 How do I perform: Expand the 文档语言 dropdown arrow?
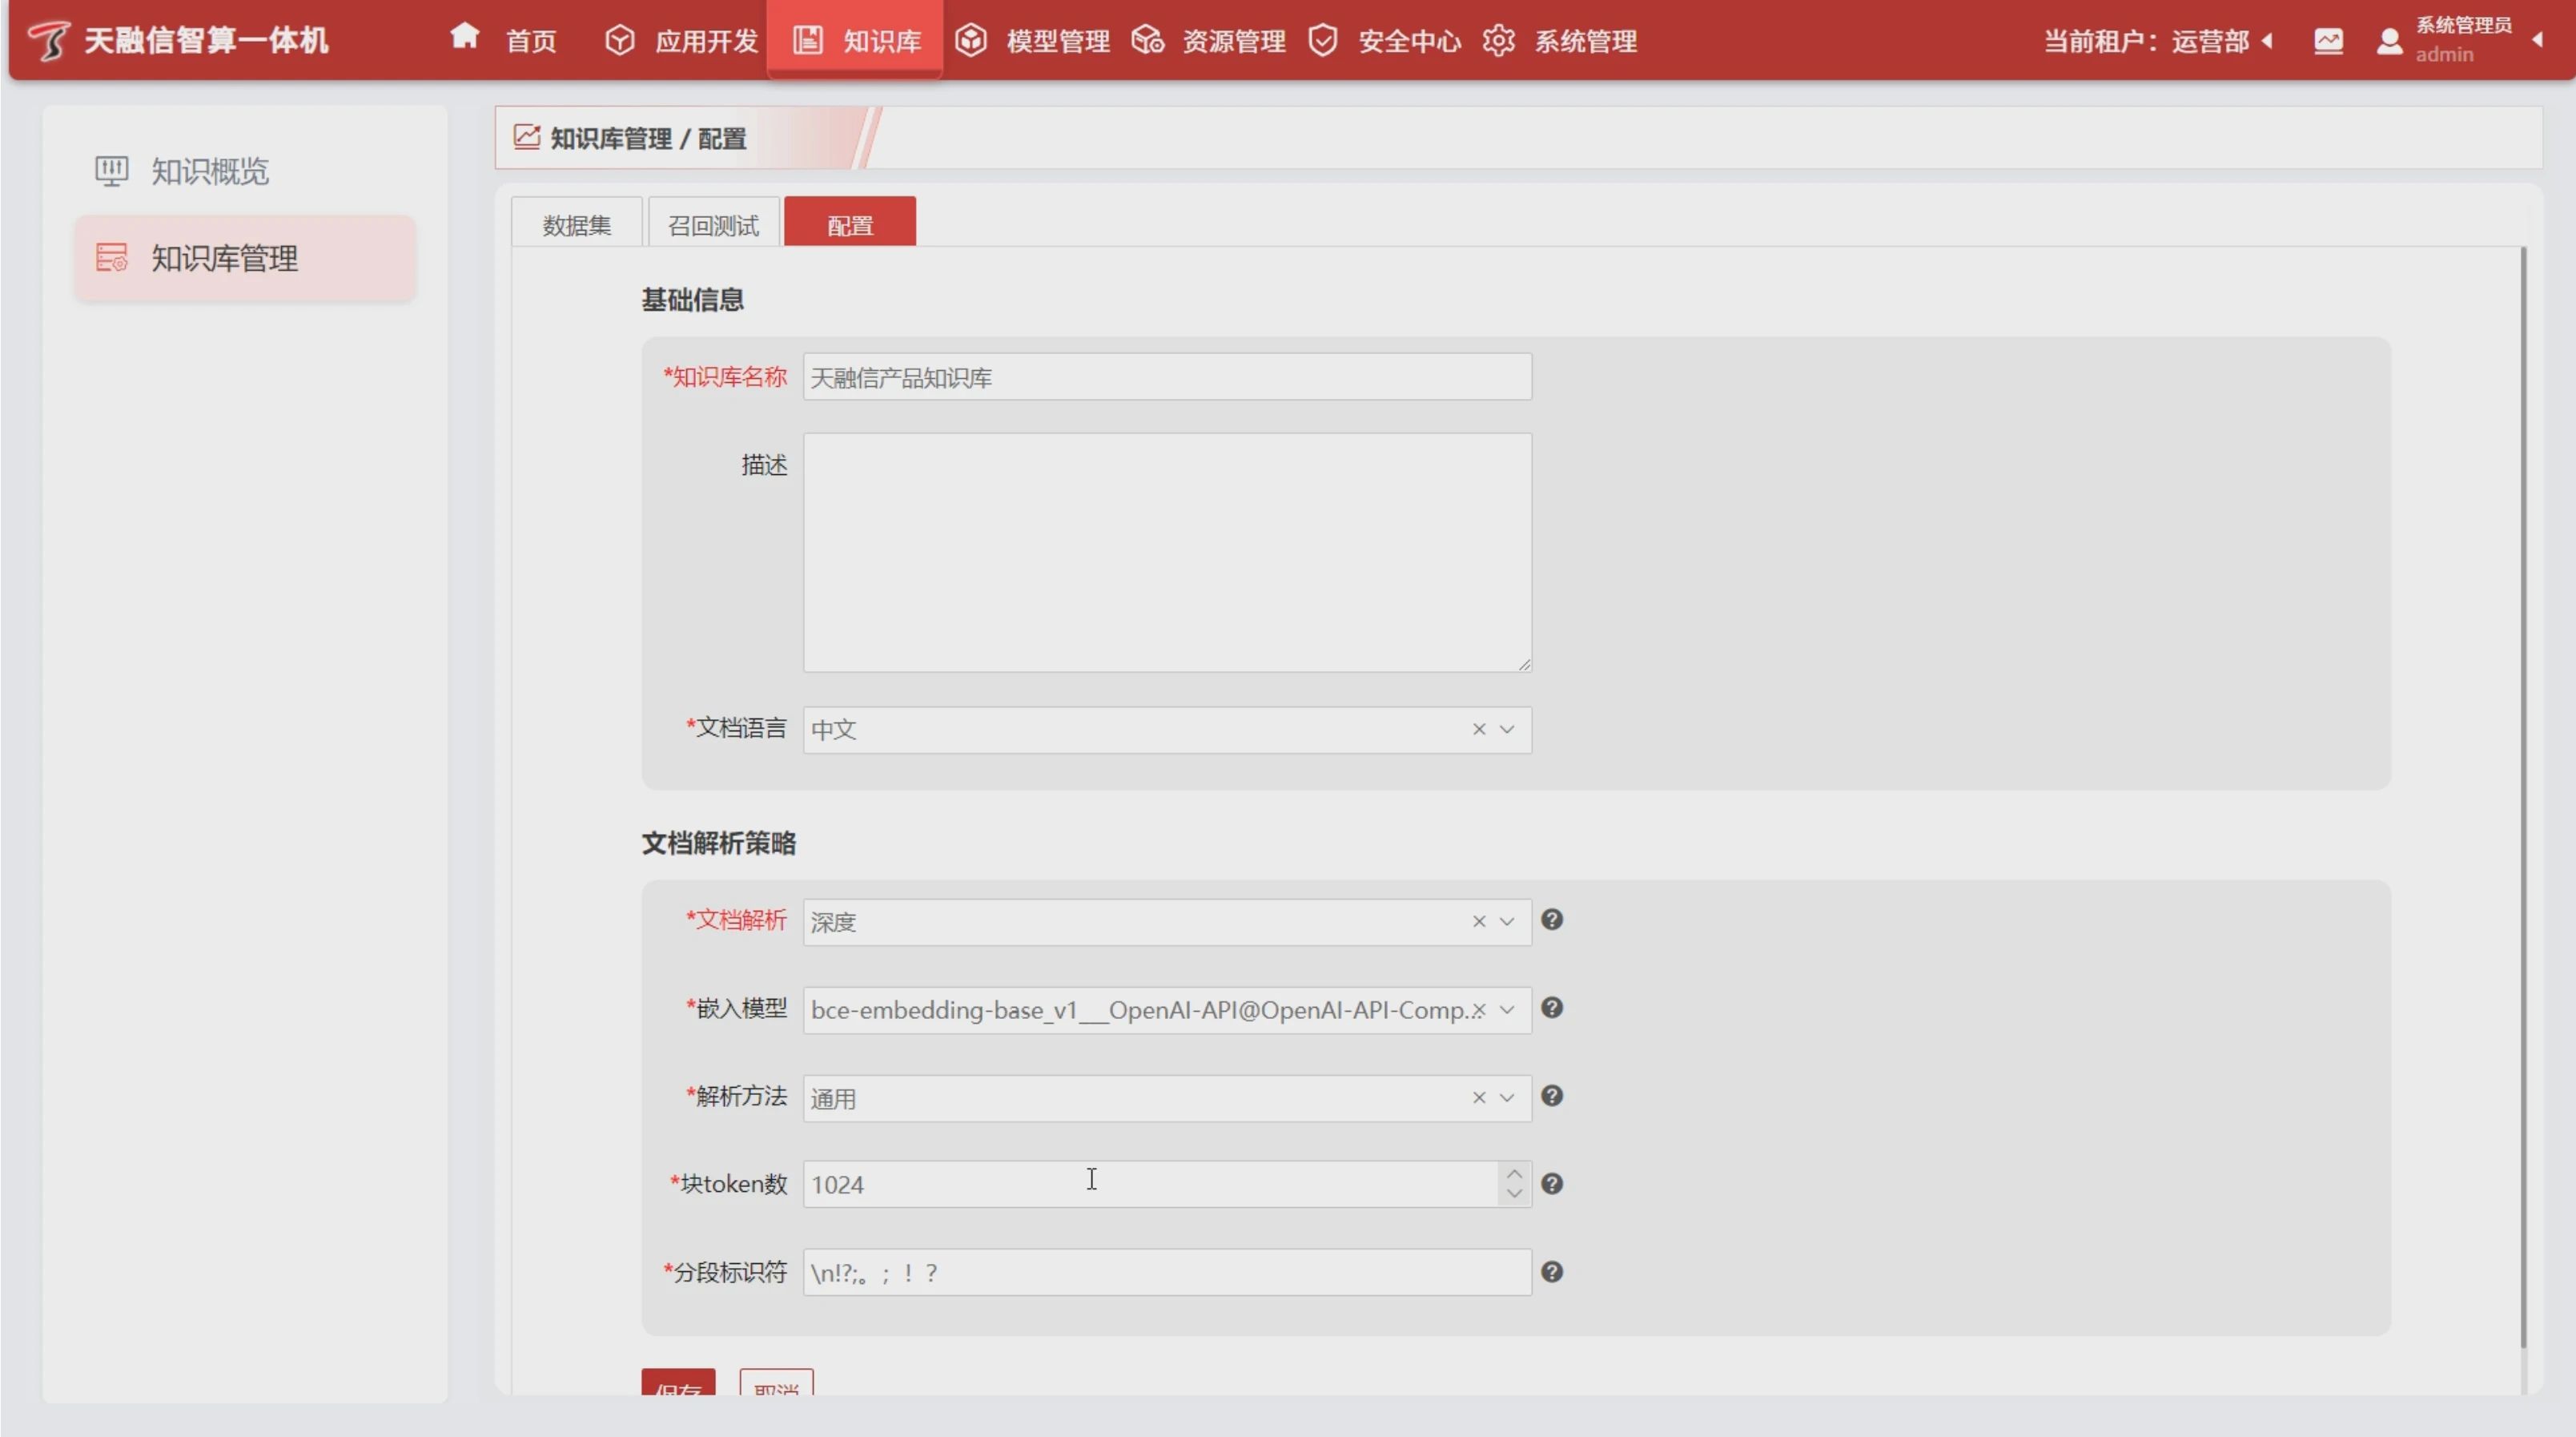[1507, 729]
